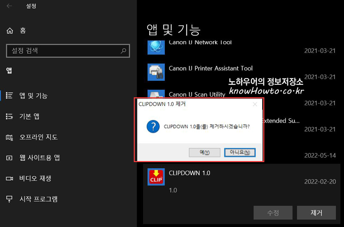344x227 pixels.
Task: Click the 기본 앱 icon in the sidebar
Action: (9, 116)
